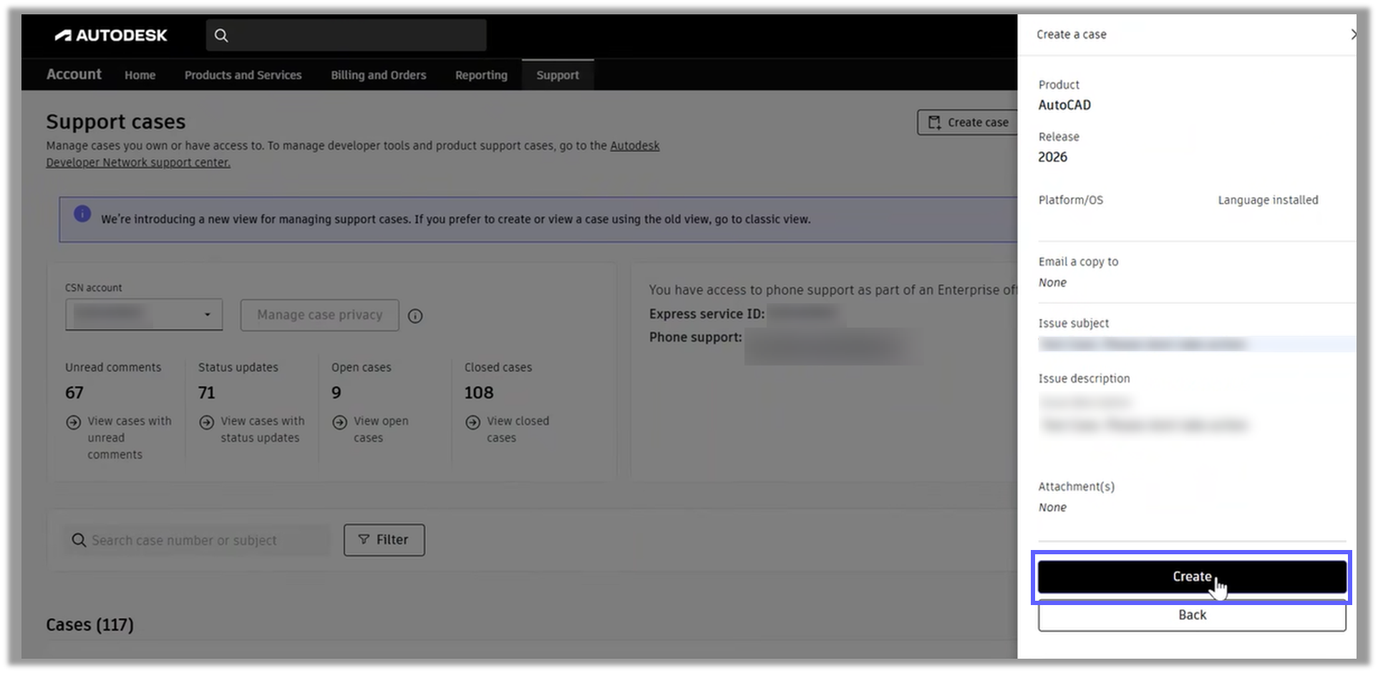
Task: Click the Manage case privacy button
Action: coord(319,315)
